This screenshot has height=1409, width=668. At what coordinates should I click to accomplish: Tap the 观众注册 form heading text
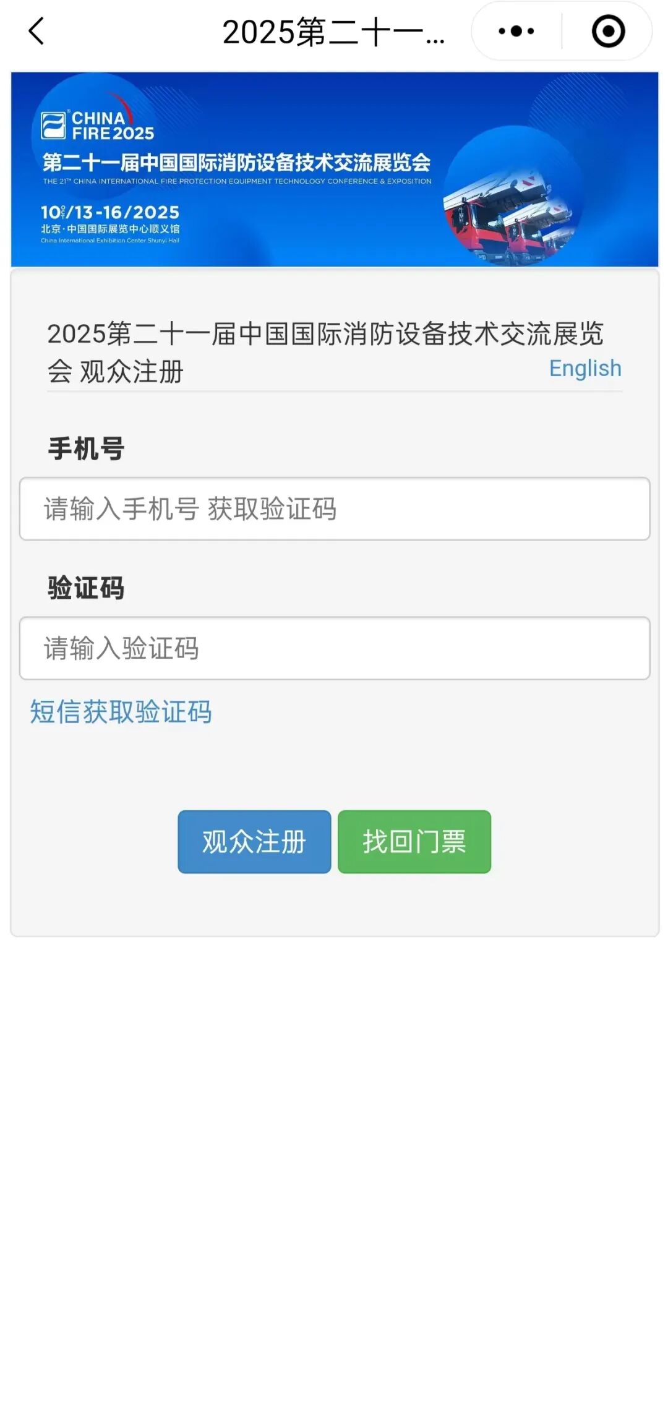point(131,372)
